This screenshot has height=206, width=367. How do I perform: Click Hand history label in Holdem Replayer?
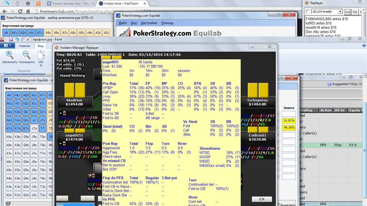(73, 75)
